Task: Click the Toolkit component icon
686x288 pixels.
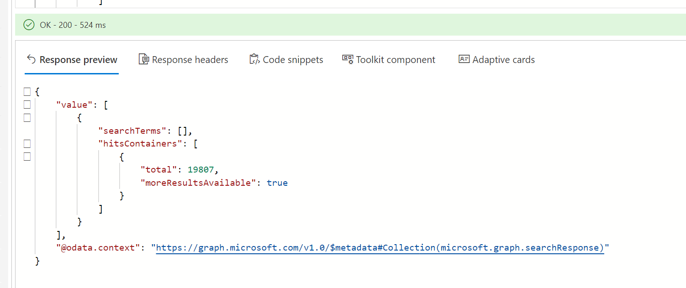Action: [347, 59]
